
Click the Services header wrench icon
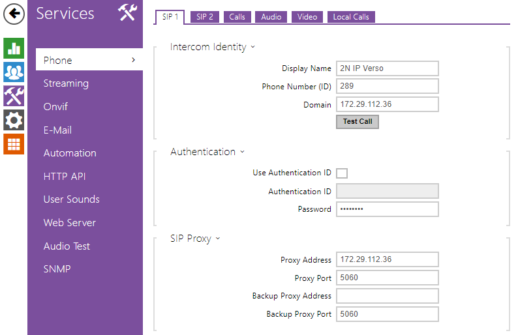[127, 13]
